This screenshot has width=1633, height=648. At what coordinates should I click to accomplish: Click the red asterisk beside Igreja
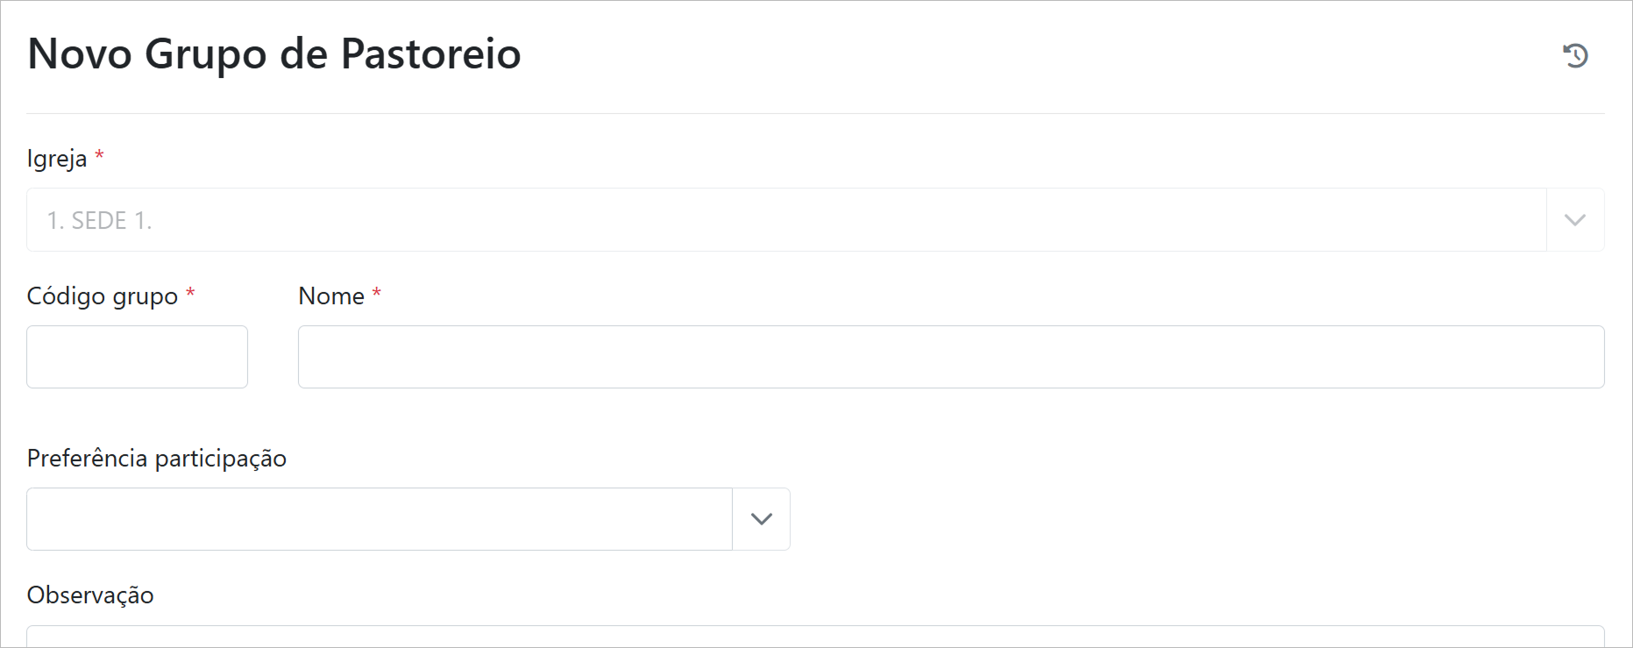pos(100,155)
